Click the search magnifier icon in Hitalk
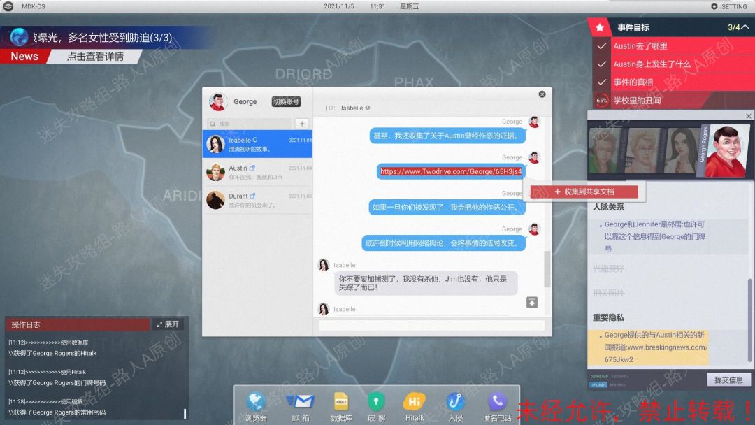 pyautogui.click(x=213, y=124)
